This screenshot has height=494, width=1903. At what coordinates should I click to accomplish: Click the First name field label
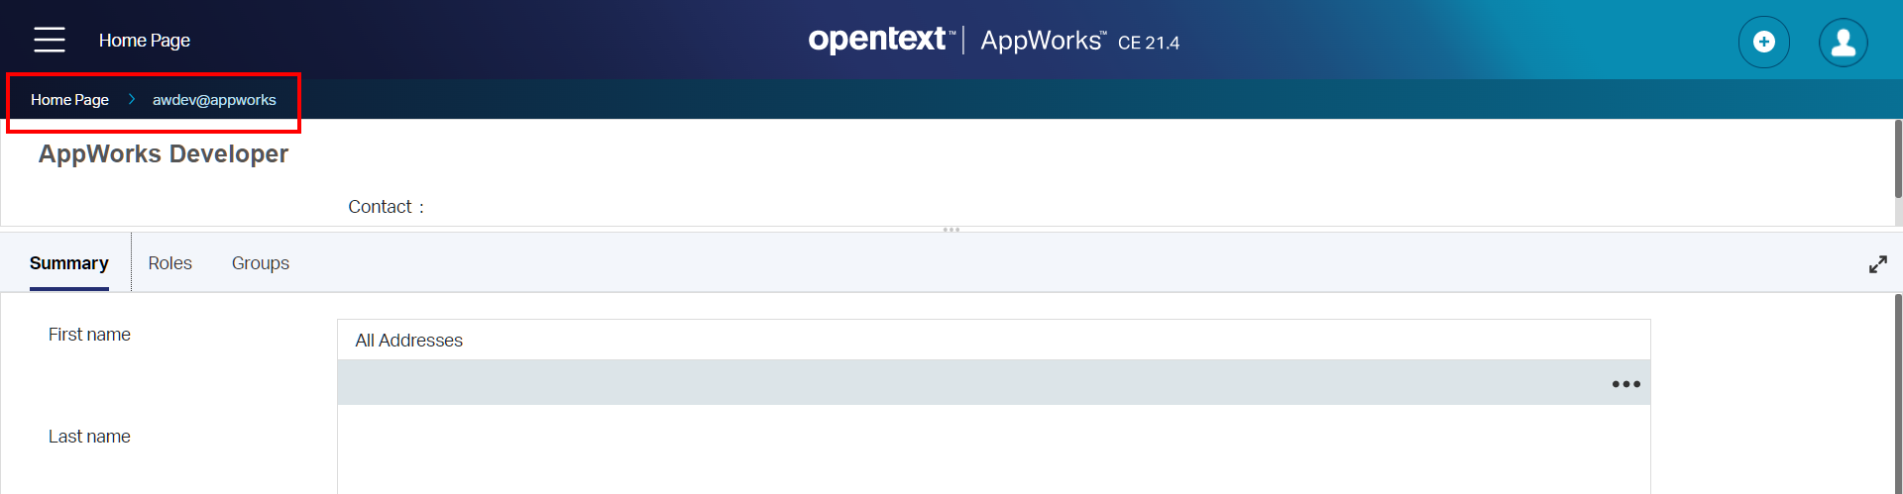tap(89, 335)
